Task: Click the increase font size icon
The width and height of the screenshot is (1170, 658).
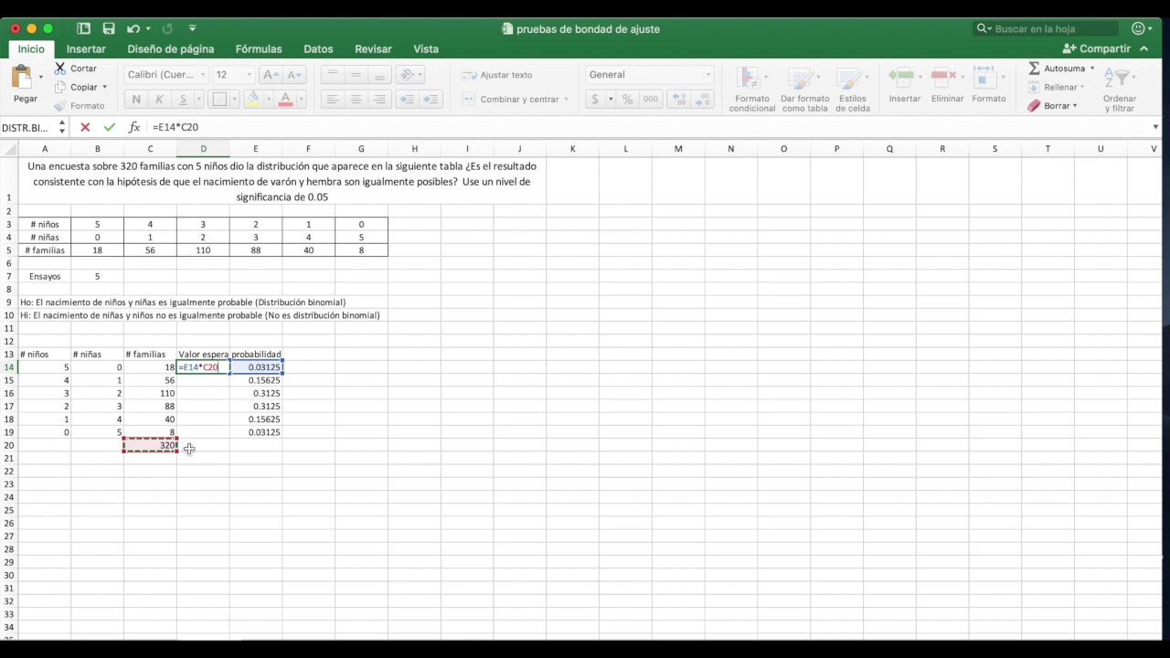Action: point(270,75)
